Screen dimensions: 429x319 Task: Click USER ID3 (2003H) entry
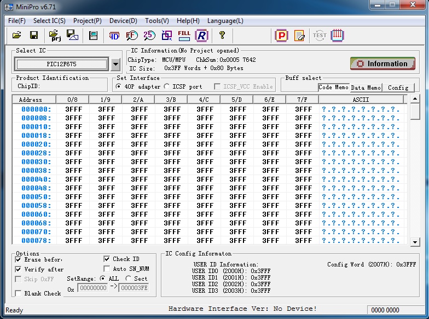231,291
